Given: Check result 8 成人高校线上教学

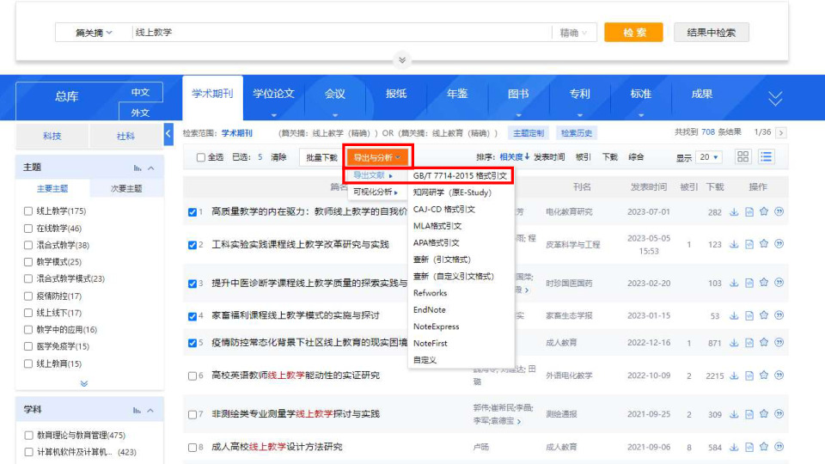Looking at the screenshot, I should pos(192,447).
